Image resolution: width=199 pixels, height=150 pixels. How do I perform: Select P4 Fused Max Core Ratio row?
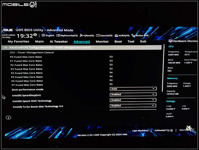[61, 73]
